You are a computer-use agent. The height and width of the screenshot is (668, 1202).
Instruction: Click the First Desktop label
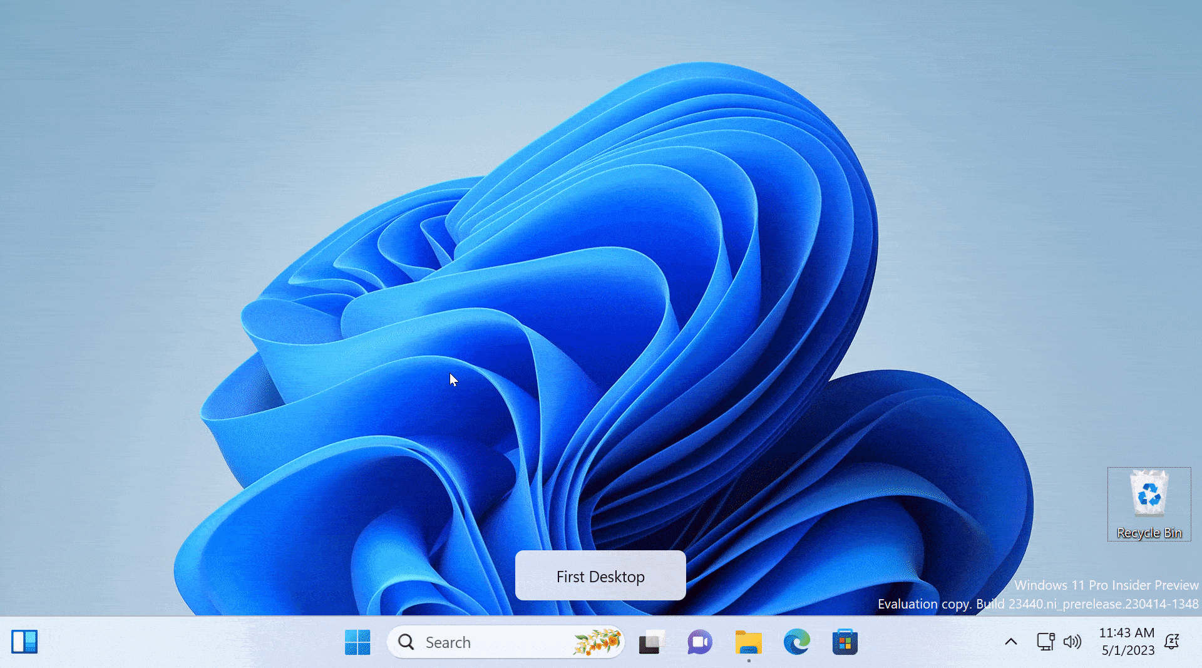click(600, 576)
